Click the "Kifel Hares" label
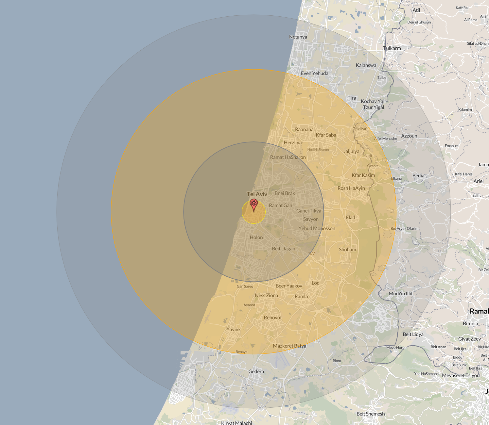489x425 pixels. coord(463,174)
